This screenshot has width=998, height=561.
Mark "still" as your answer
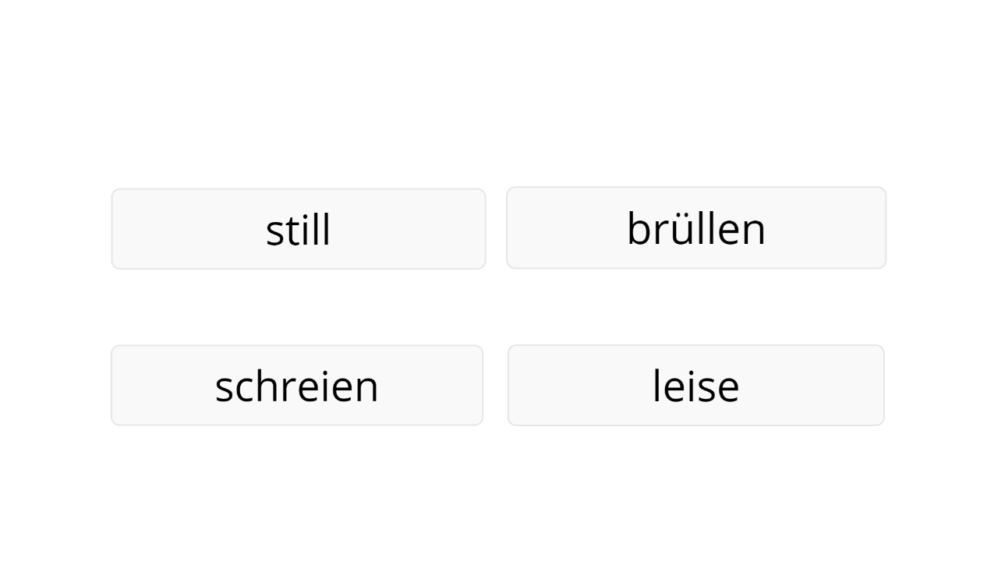coord(299,229)
